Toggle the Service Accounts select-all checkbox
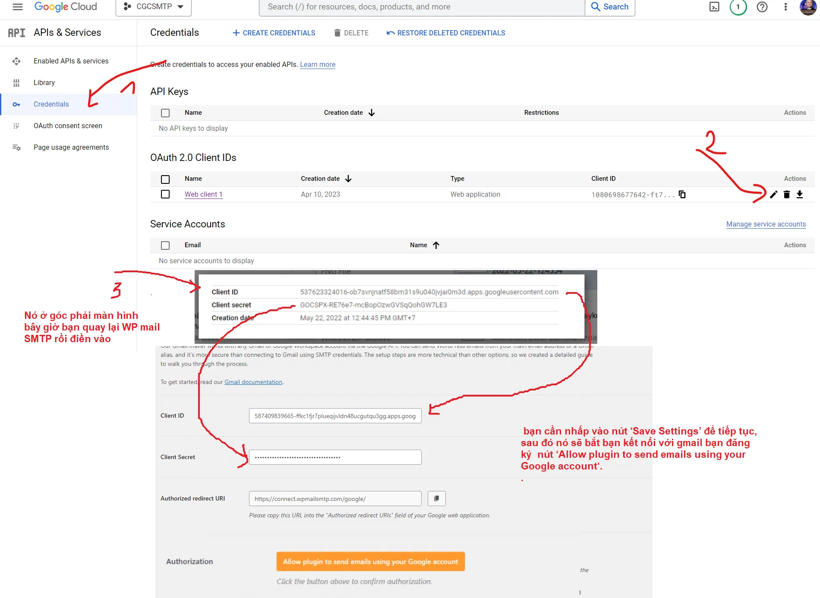 pyautogui.click(x=165, y=245)
